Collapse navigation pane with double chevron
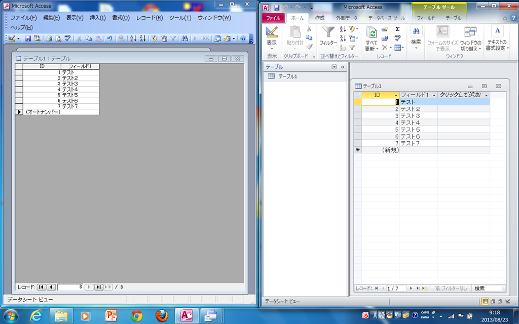This screenshot has width=519, height=324. click(343, 67)
